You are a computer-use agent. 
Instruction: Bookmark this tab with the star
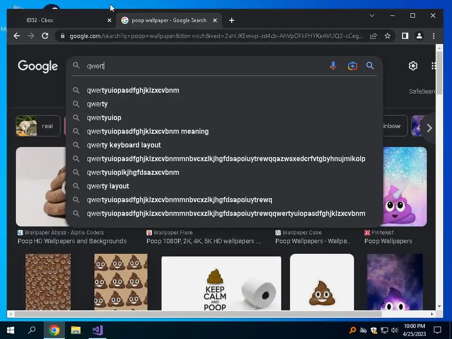tap(388, 36)
